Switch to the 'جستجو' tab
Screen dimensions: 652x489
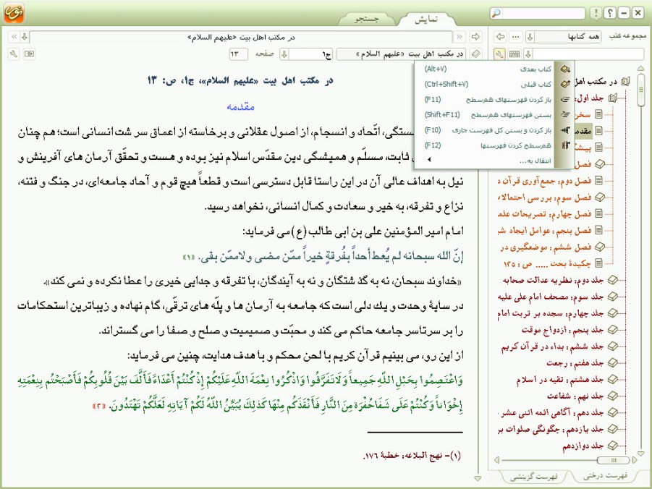(x=366, y=19)
